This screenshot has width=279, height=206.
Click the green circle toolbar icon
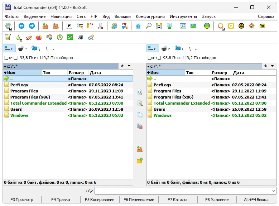click(207, 26)
